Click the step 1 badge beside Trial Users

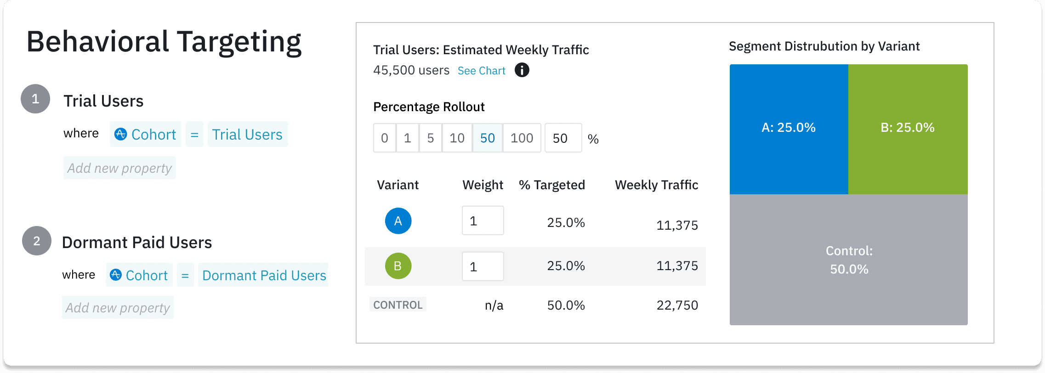pyautogui.click(x=34, y=98)
